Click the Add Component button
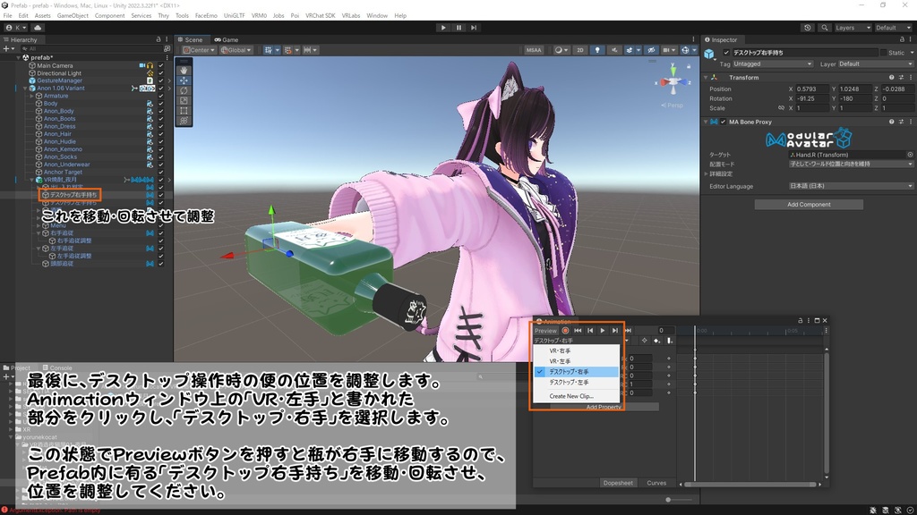Screen dimensions: 917x515 [809, 205]
